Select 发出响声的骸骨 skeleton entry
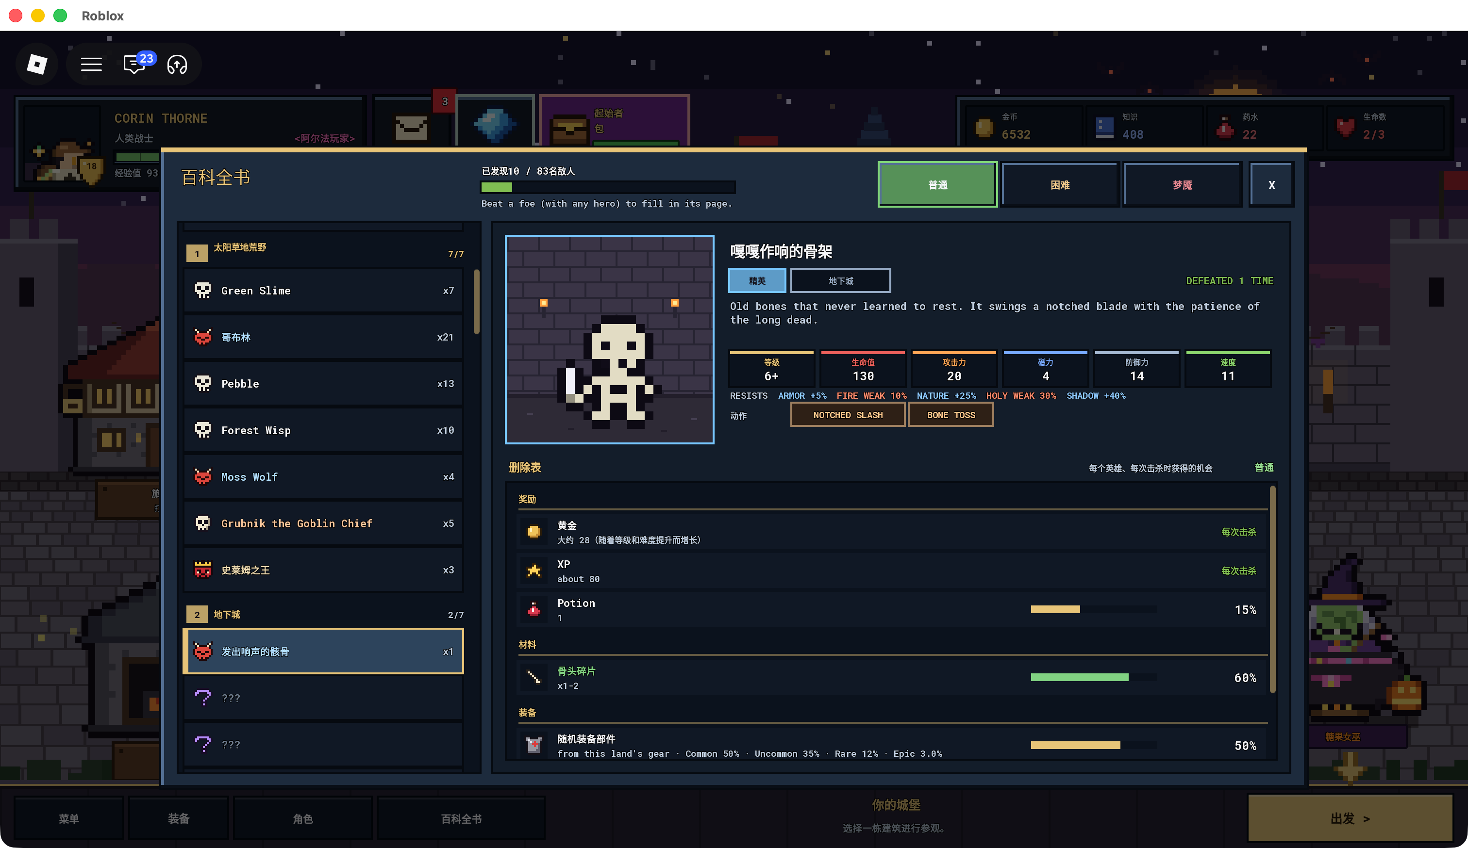 tap(323, 651)
